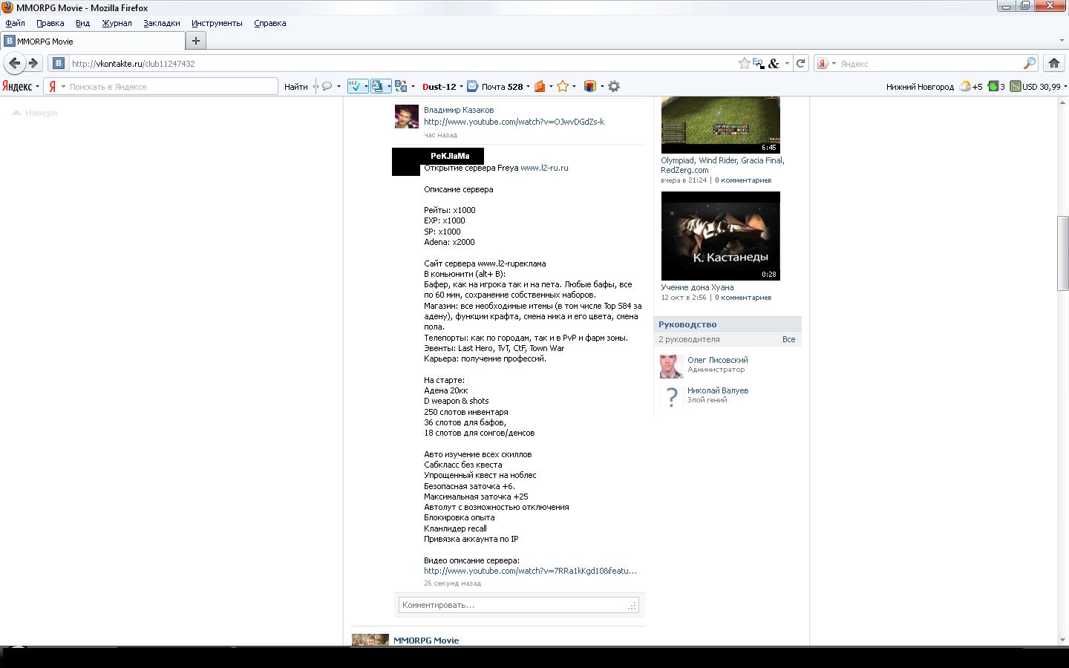
Task: Click Все link in Руководство section
Action: (x=788, y=339)
